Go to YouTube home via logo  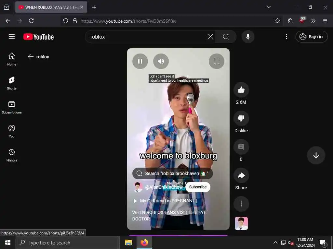(x=38, y=37)
